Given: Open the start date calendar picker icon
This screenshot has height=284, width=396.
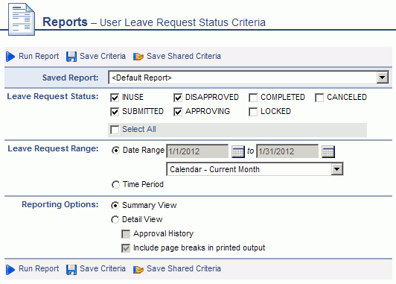Looking at the screenshot, I should pyautogui.click(x=238, y=152).
